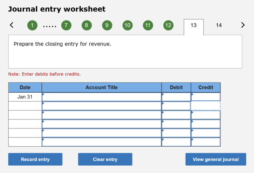Click the Journal entry worksheet heading

click(57, 9)
